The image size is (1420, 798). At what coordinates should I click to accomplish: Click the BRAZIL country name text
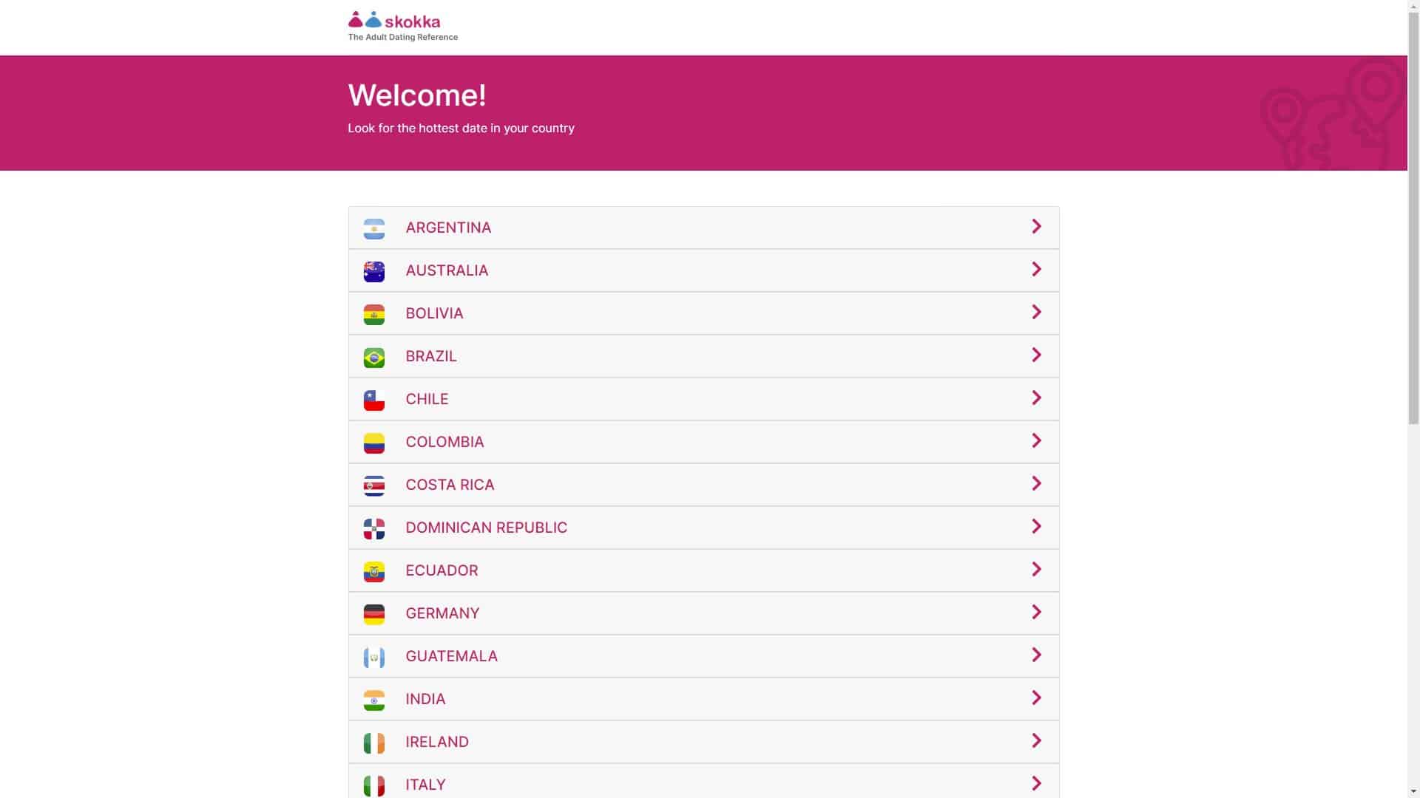(431, 355)
